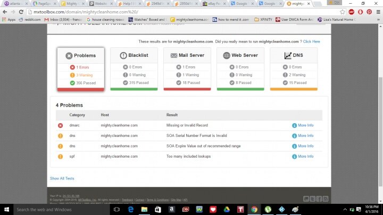This screenshot has width=383, height=215.
Task: Open the XFINITY bookmarks folder
Action: (263, 20)
